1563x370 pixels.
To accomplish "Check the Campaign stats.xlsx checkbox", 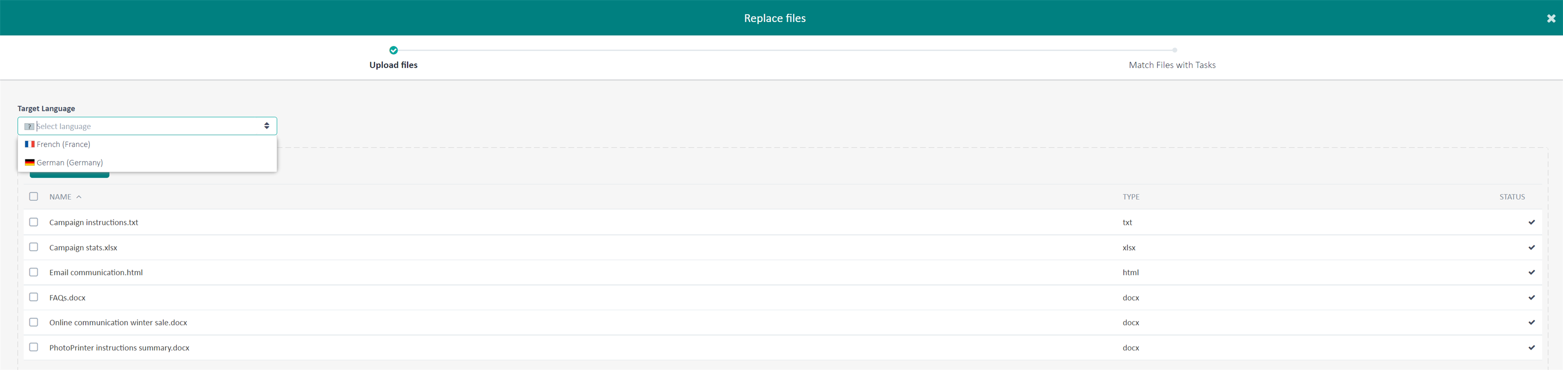I will tap(33, 247).
